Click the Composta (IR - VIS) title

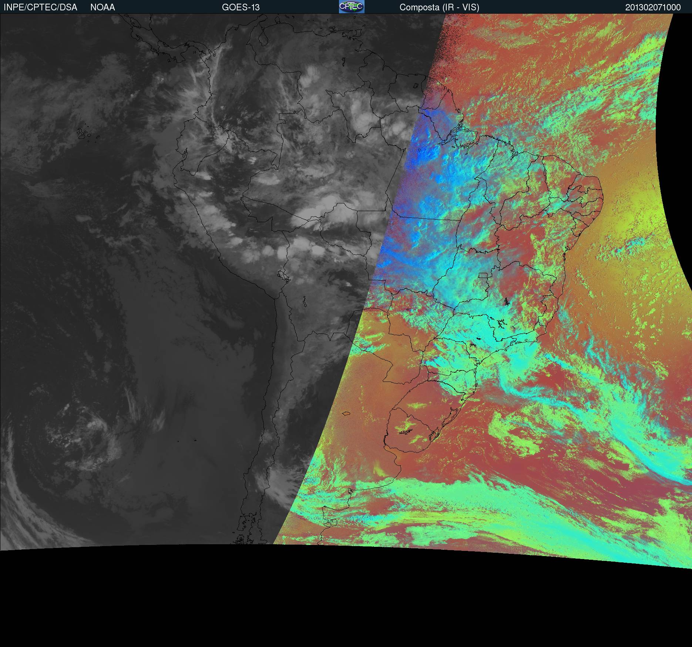coord(439,7)
